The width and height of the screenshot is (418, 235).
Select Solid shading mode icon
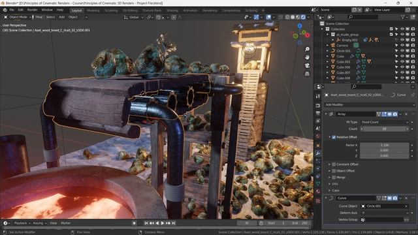pos(293,17)
